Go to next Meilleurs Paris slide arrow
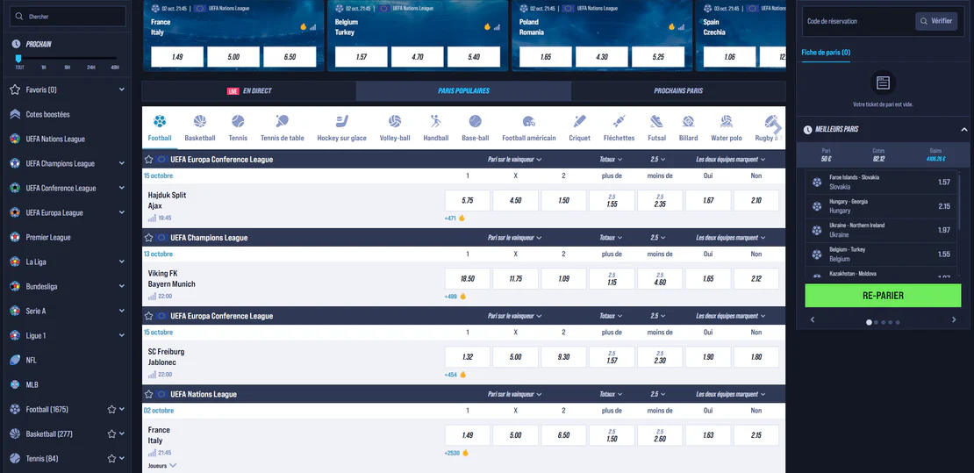 pyautogui.click(x=954, y=319)
